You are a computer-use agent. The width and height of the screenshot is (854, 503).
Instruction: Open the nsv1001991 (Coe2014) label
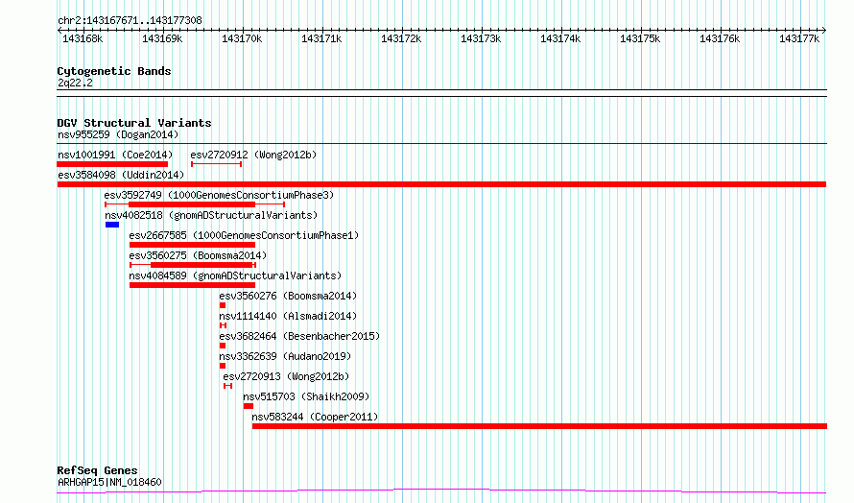(115, 155)
